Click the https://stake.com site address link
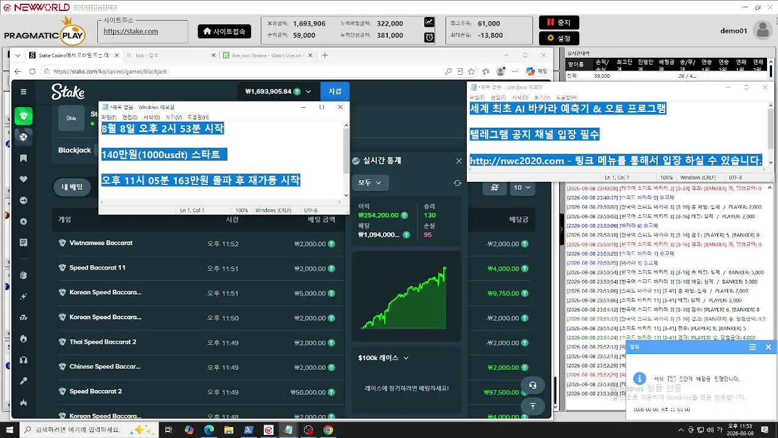 [131, 31]
